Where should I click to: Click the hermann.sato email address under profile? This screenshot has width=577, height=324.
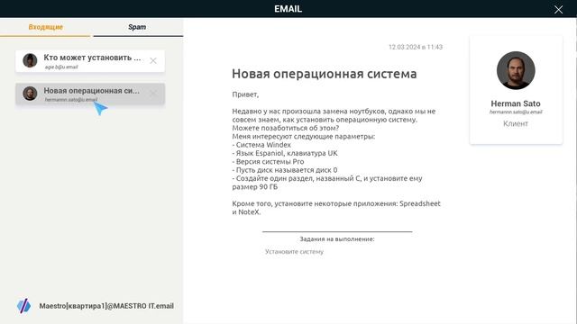coord(516,112)
